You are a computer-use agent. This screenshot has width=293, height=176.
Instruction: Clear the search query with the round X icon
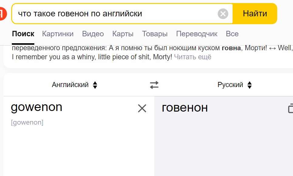(x=223, y=14)
